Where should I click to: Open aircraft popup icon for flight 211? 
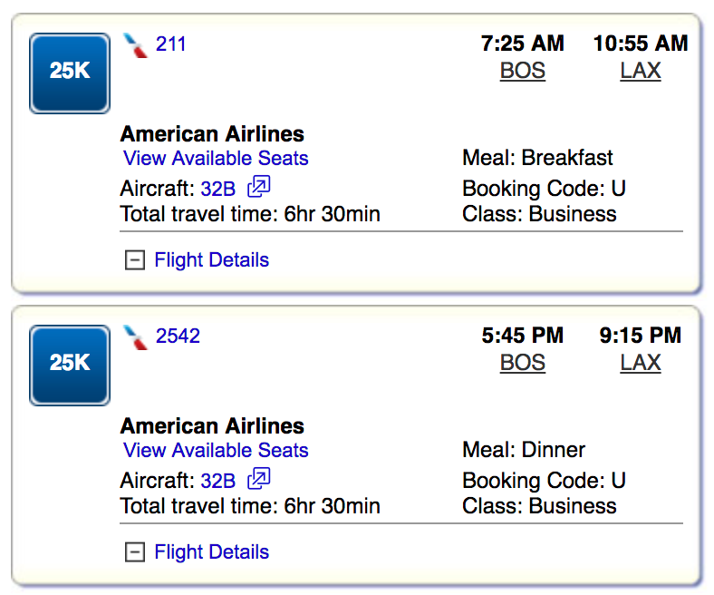259,188
